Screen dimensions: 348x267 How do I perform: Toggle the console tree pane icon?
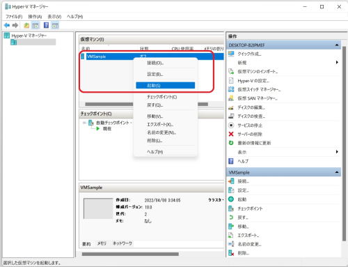click(x=35, y=25)
